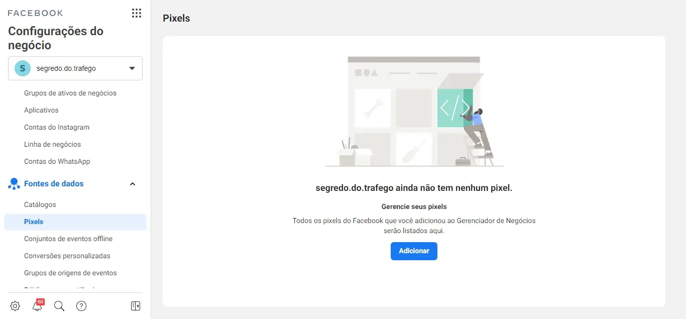This screenshot has width=686, height=319.
Task: Open the help question mark icon
Action: tap(81, 305)
